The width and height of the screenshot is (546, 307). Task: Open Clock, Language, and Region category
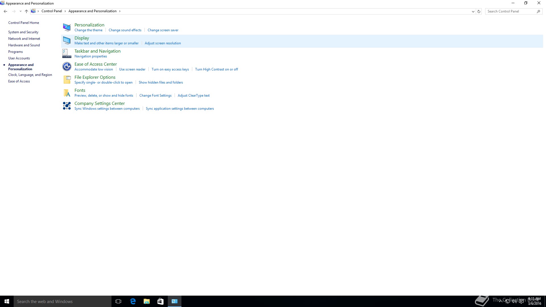point(30,75)
